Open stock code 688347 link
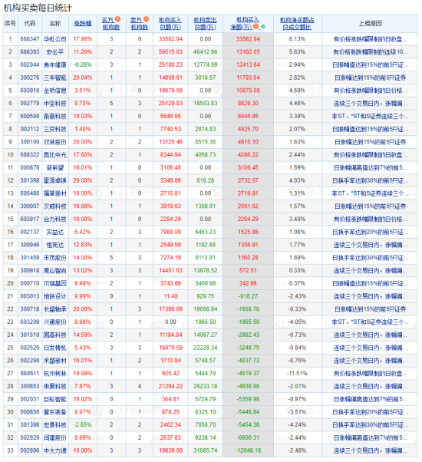Screen dimensions: 422x462 (30, 39)
